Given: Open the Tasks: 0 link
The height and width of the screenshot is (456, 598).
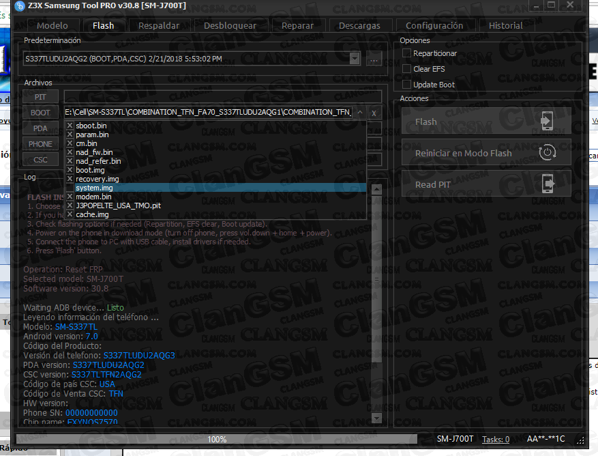Looking at the screenshot, I should (x=496, y=439).
